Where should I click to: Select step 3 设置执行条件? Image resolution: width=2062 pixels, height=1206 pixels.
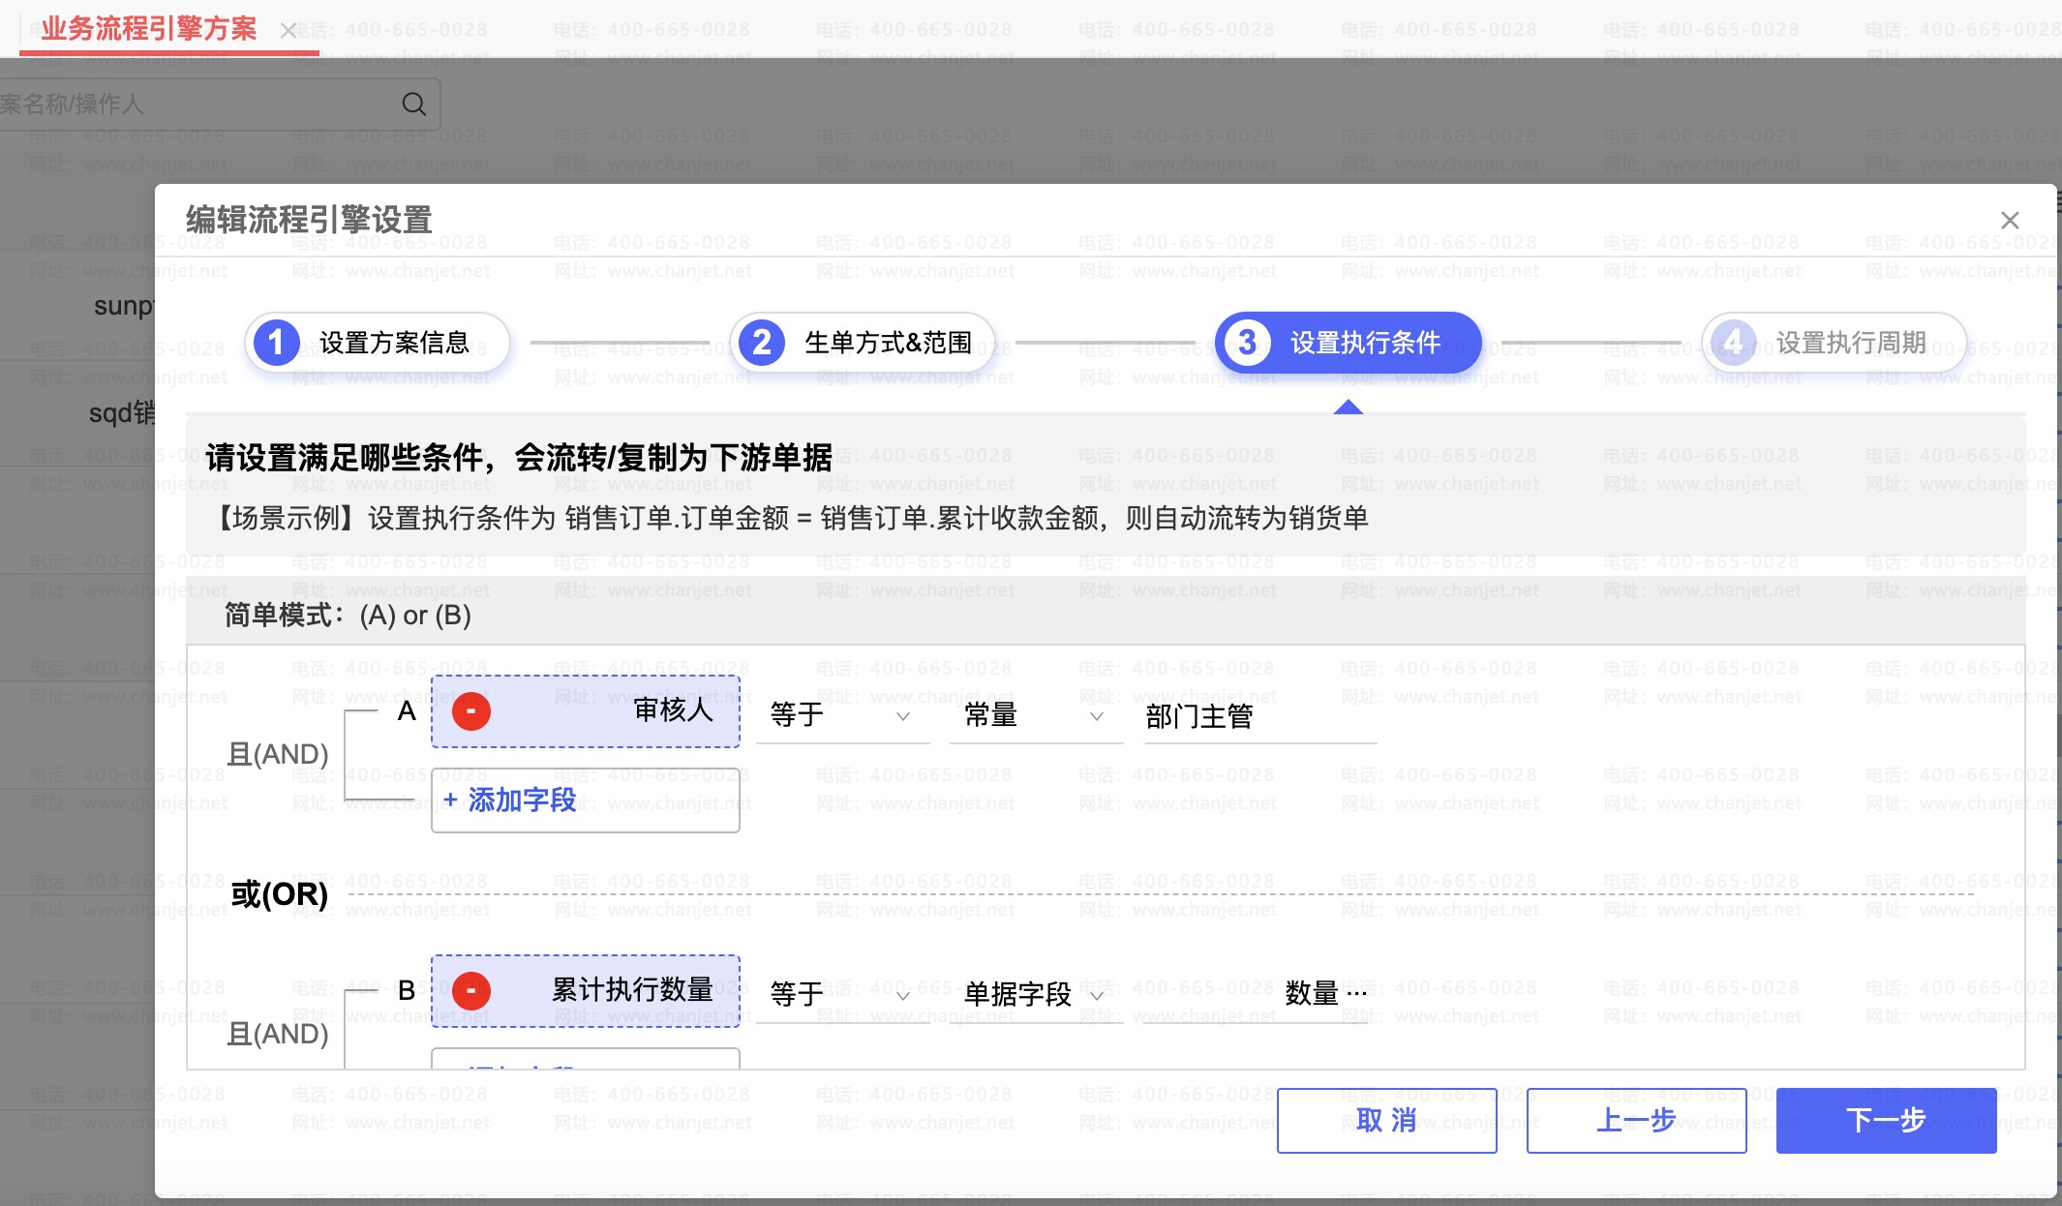(x=1348, y=343)
